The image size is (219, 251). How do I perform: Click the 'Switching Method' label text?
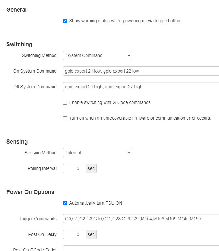coord(39,55)
